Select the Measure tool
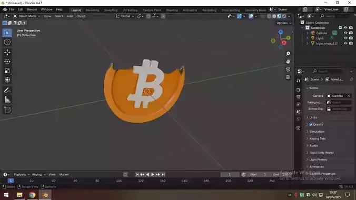 [7, 99]
